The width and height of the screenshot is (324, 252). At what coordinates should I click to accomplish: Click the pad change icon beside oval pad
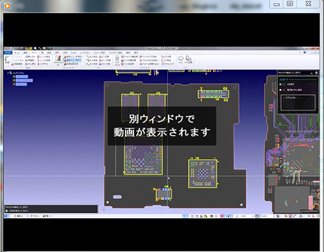click(189, 58)
